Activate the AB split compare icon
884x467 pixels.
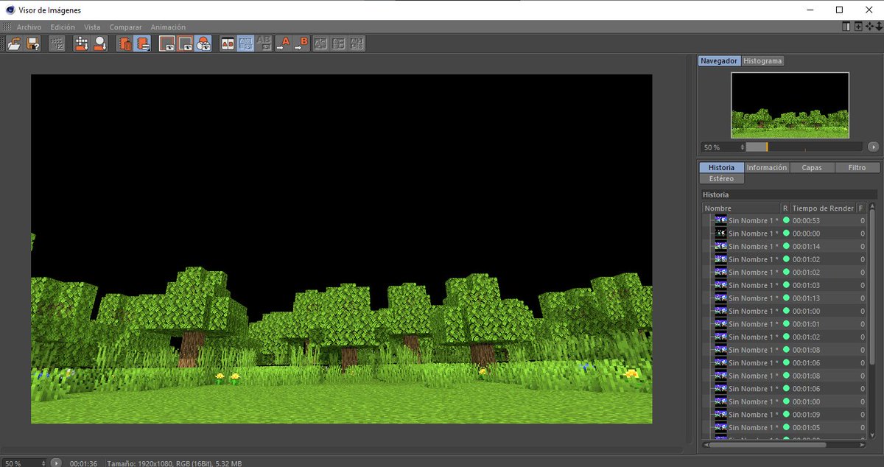coord(228,44)
